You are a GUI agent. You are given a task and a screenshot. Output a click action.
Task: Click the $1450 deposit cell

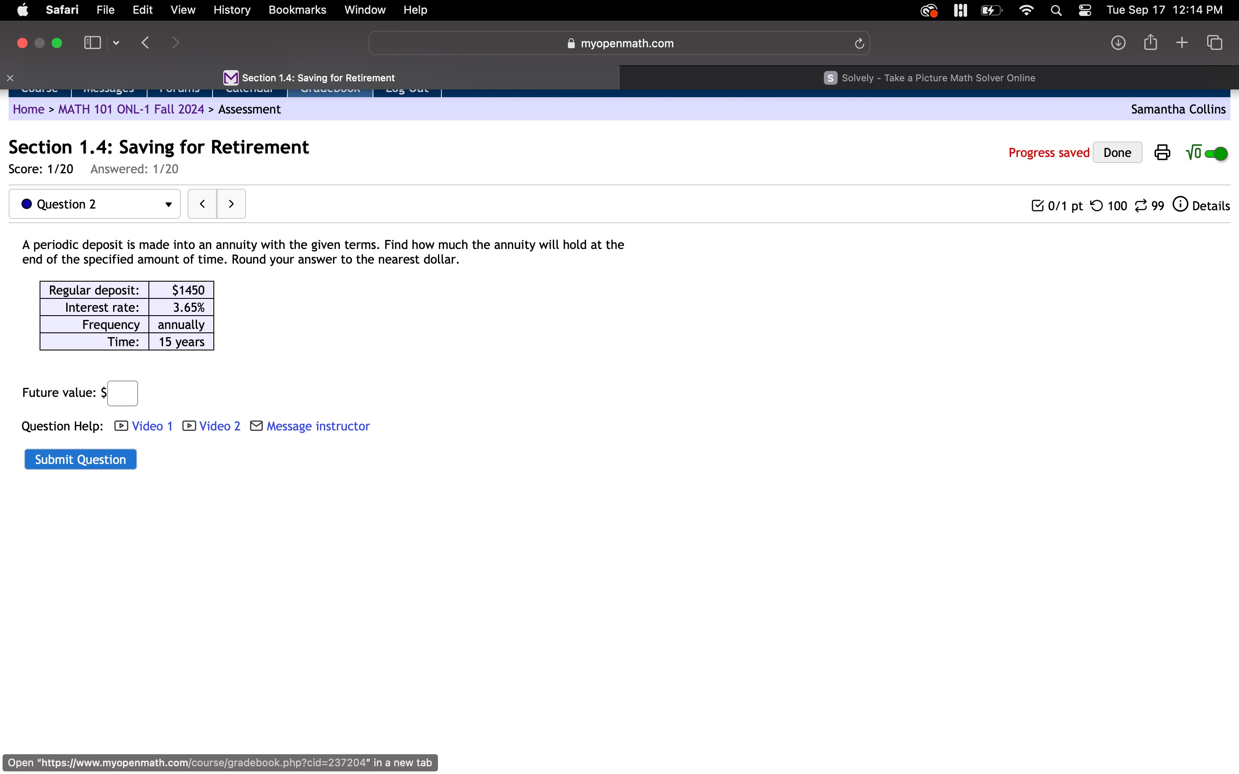click(x=181, y=290)
